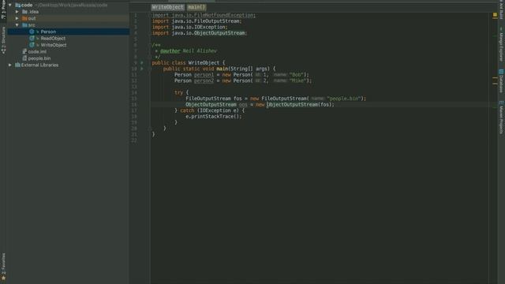Click the Maven Projects tab icon
Viewport: 505px width, 284px height.
(x=501, y=103)
